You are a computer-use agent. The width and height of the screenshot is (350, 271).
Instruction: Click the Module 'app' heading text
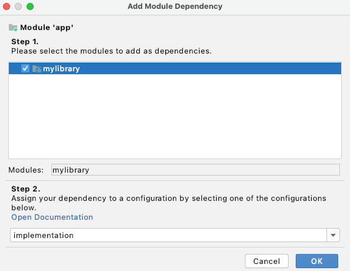pos(47,28)
